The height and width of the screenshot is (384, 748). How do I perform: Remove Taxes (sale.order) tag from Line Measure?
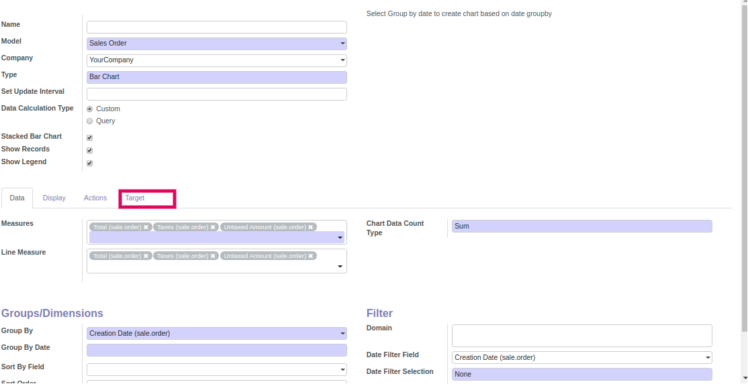click(213, 256)
